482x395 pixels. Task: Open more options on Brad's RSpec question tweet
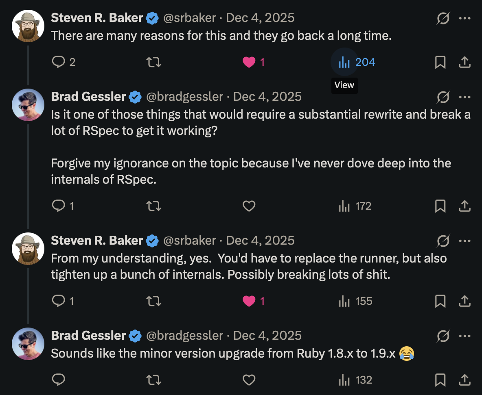pos(464,97)
